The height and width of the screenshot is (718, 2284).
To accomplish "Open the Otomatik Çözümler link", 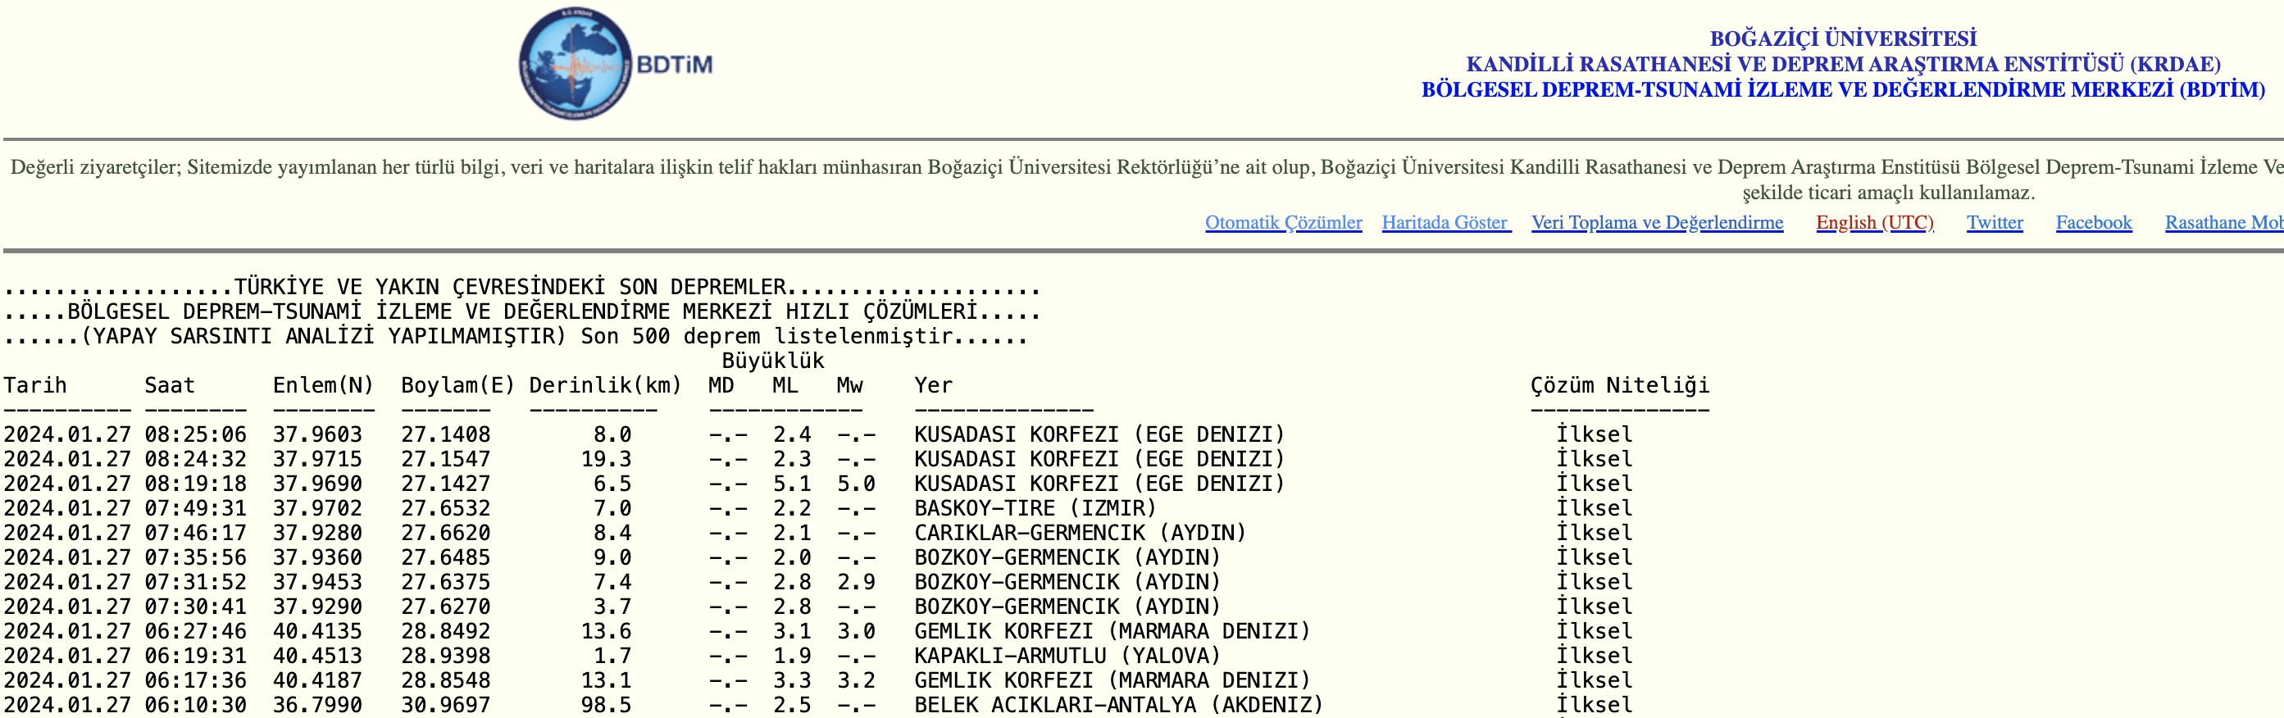I will pos(1283,222).
